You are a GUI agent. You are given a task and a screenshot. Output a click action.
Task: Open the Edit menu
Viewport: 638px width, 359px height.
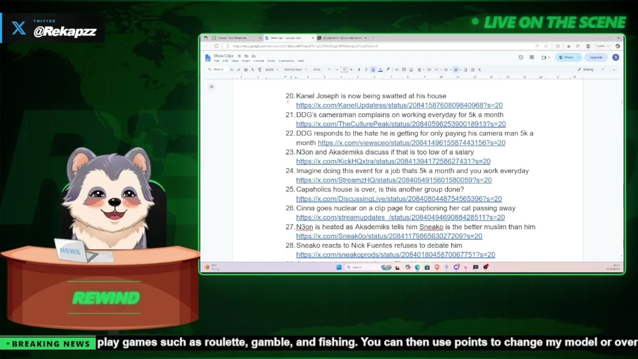[x=225, y=61]
